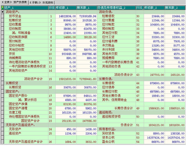Click the 固定资产合计 label
This screenshot has width=186, height=146.
click(30, 121)
